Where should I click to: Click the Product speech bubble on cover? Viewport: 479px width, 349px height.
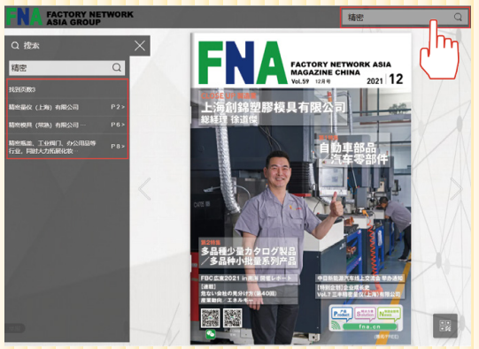tap(342, 314)
